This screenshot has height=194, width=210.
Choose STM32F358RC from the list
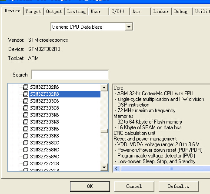[44, 150]
